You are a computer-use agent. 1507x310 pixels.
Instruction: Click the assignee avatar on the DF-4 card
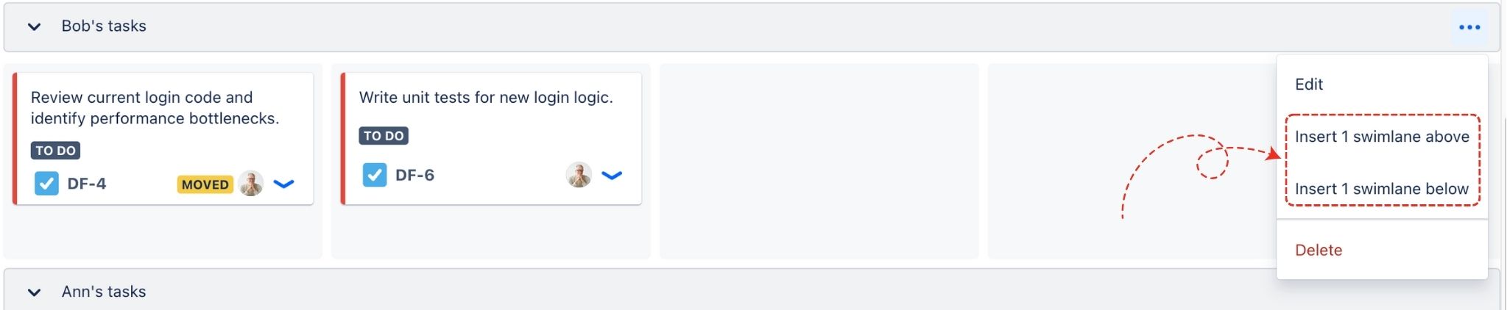(x=251, y=184)
